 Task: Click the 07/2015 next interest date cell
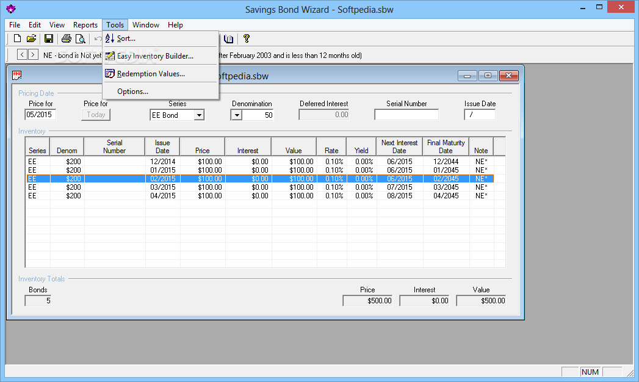(399, 187)
